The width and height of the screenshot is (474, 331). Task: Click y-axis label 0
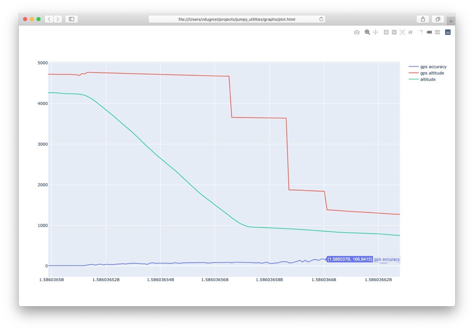[x=47, y=266]
